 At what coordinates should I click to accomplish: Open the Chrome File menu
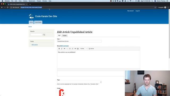12,1
